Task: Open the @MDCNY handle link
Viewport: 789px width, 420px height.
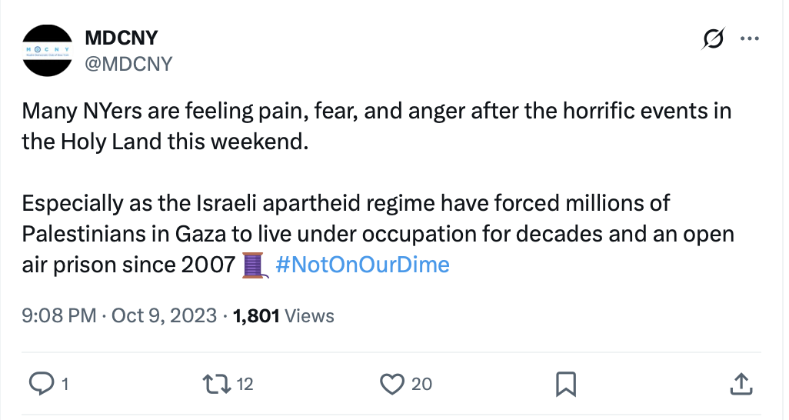Action: (x=128, y=64)
